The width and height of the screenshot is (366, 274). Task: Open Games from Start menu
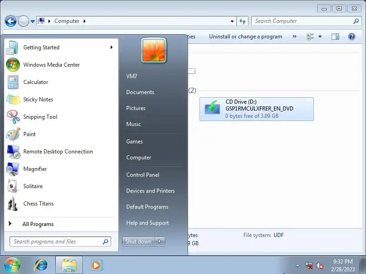pyautogui.click(x=135, y=142)
